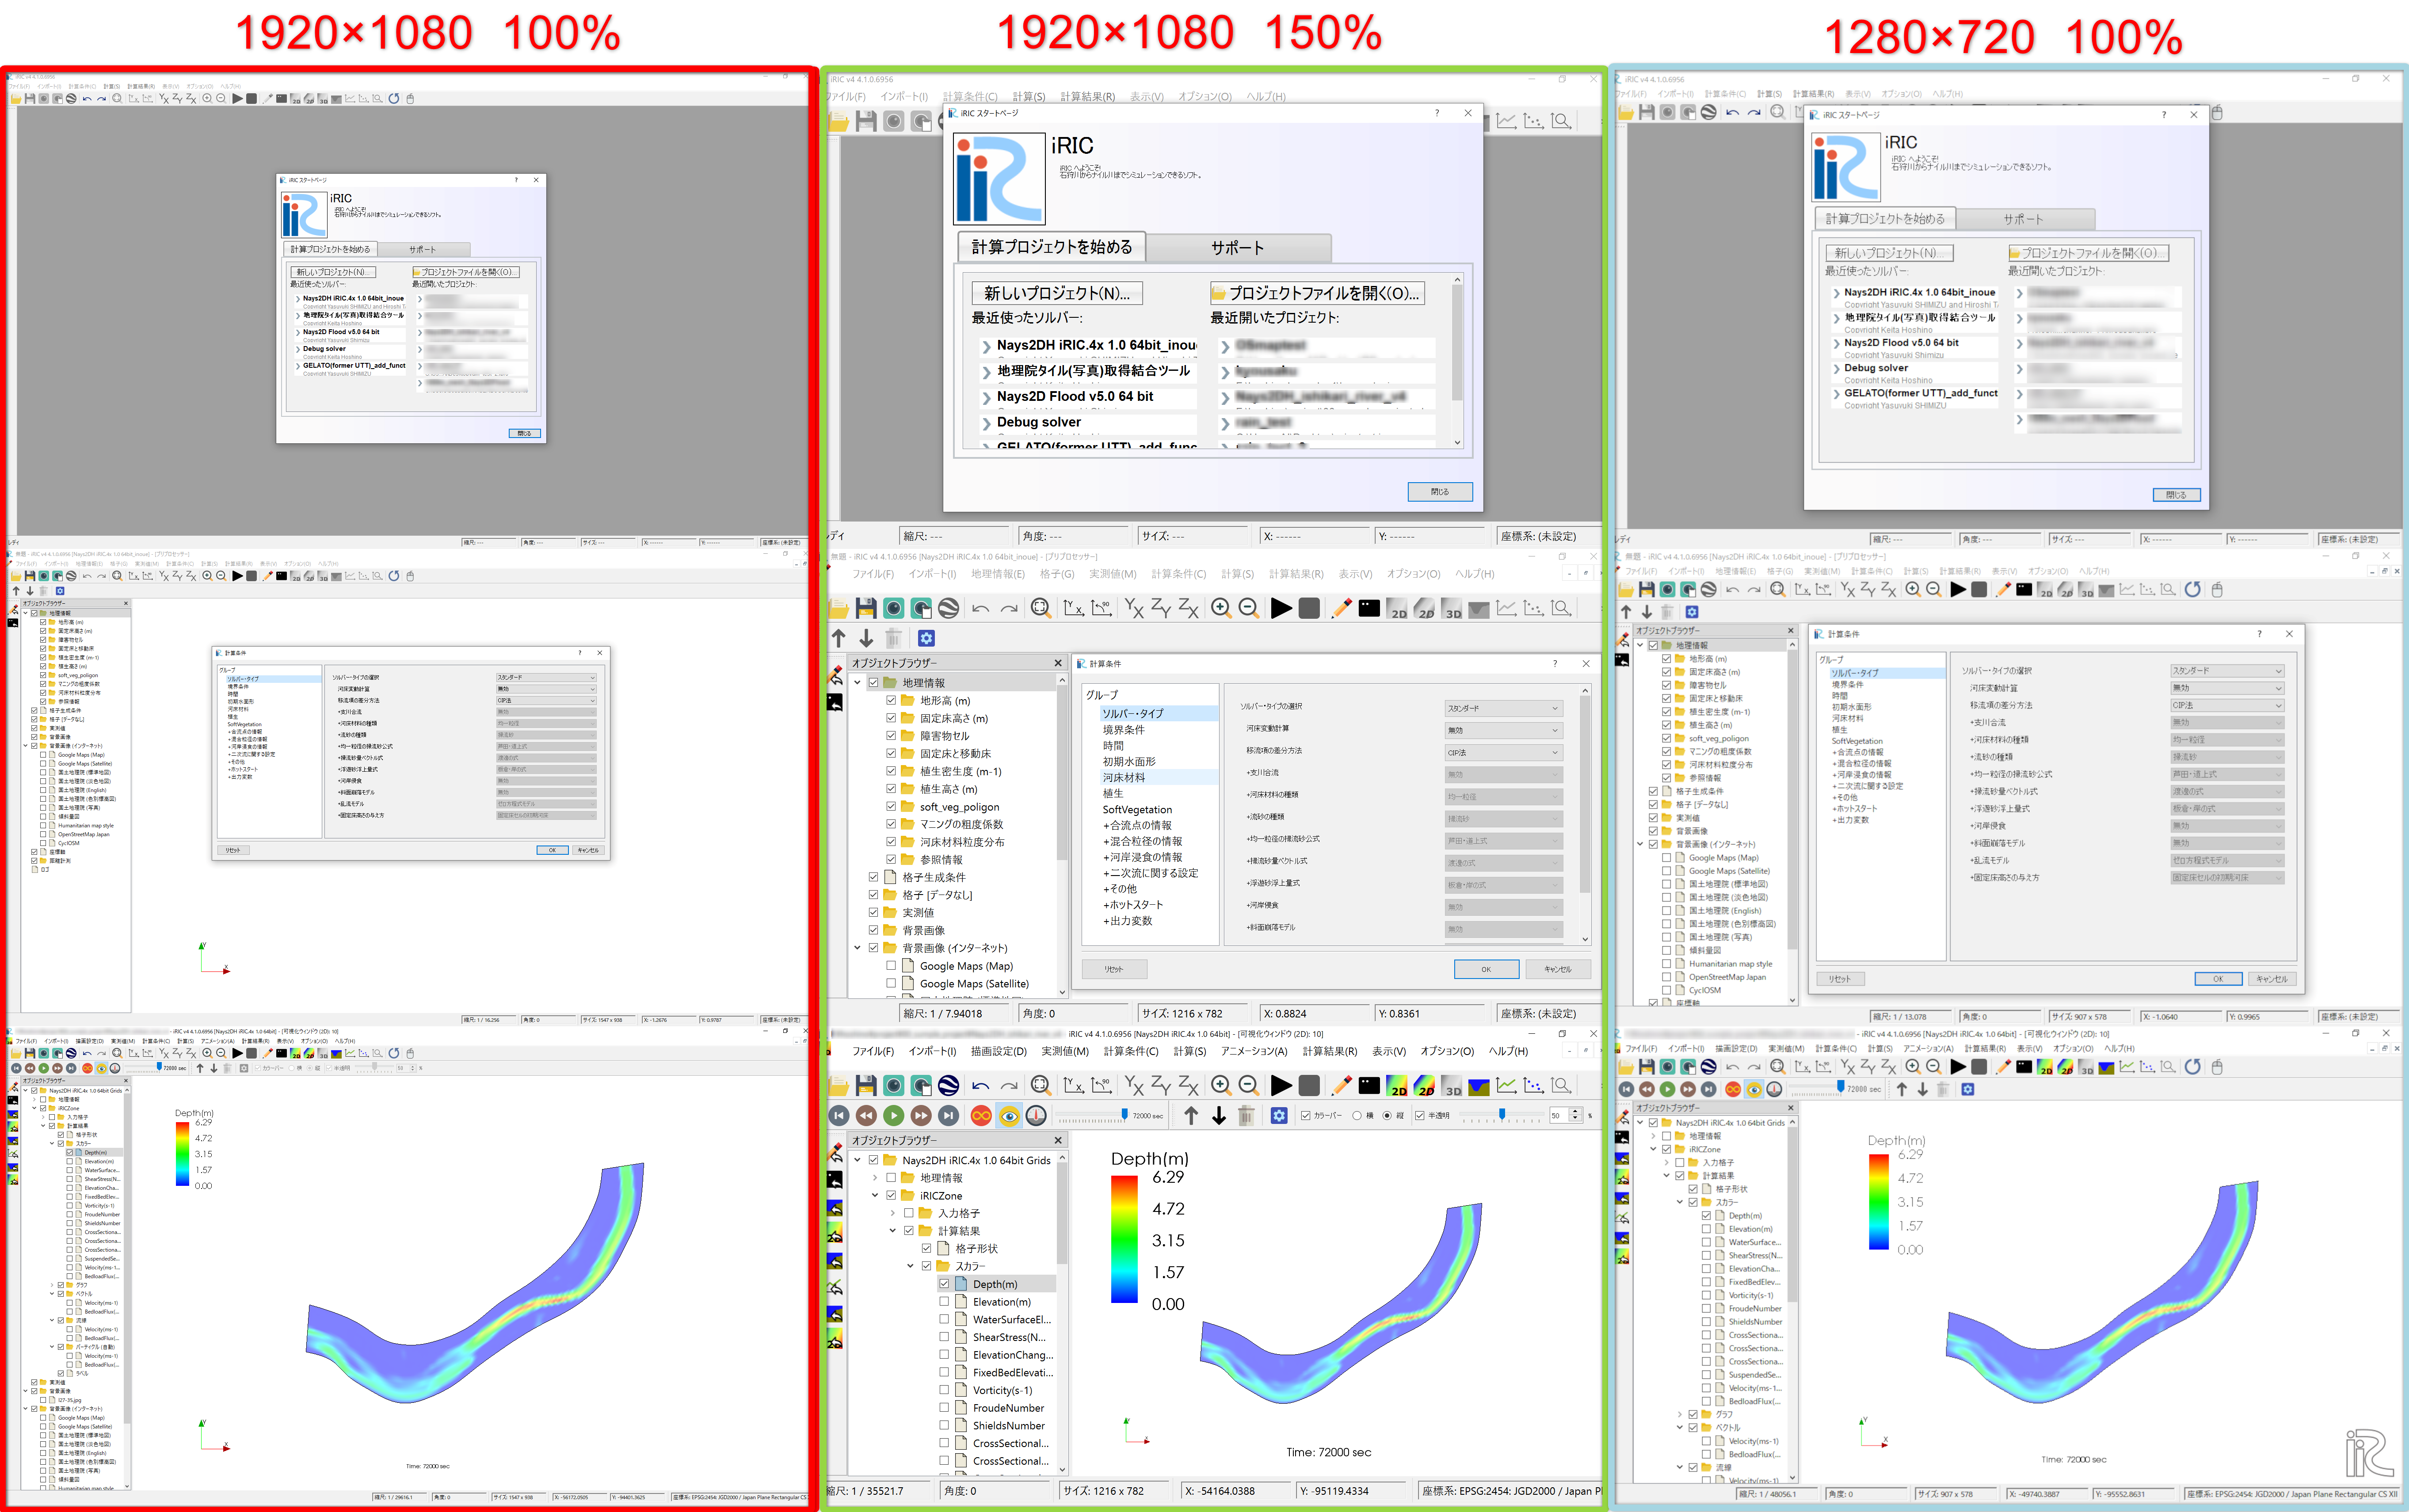Open アニメーション(A) menu in middle 150% visualization window
2409x1512 pixels.
coord(1254,1051)
